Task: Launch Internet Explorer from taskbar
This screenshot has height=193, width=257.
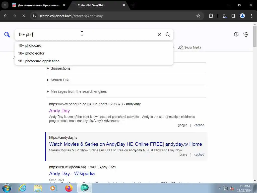Action: click(x=22, y=188)
